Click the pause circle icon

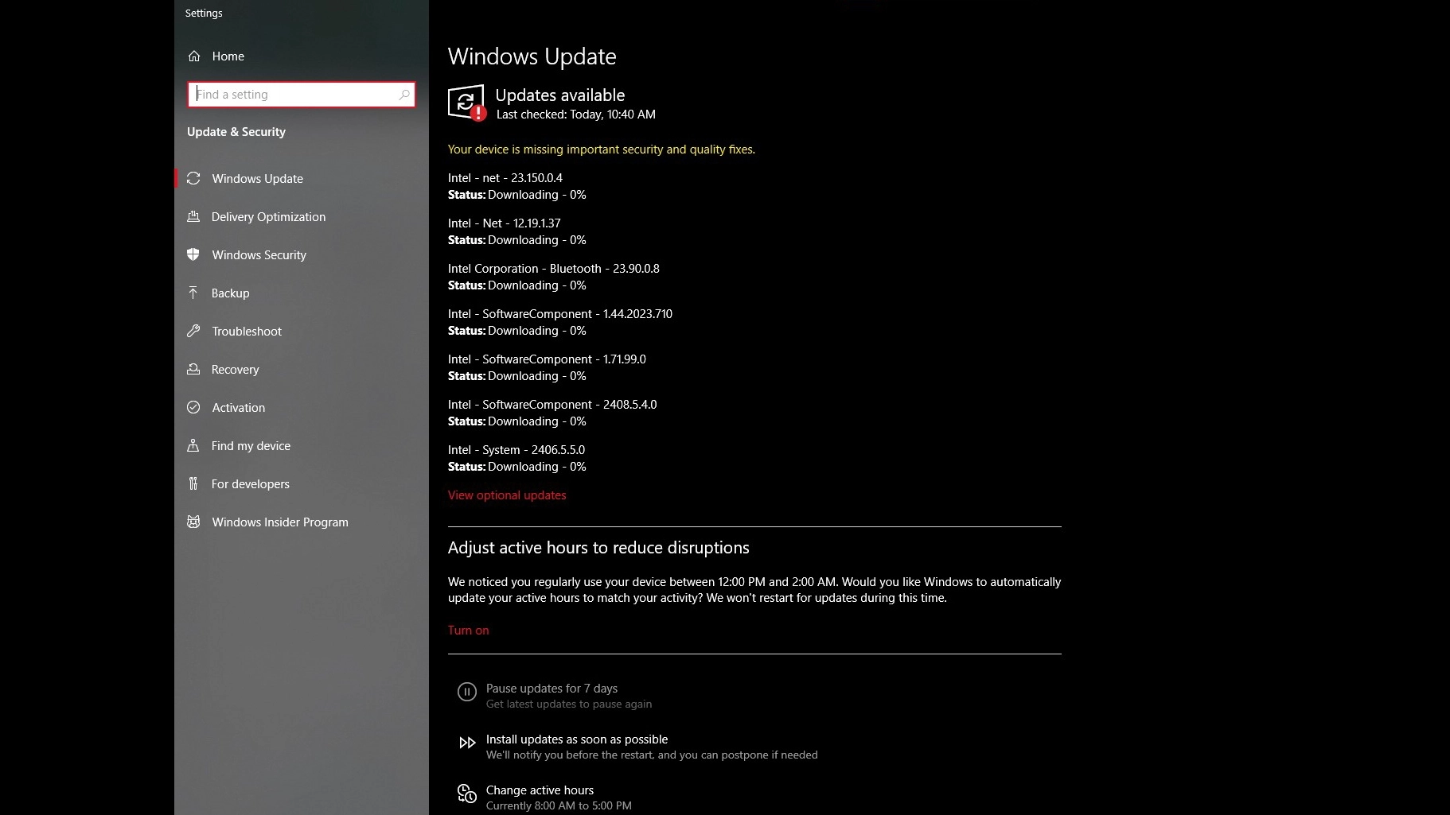tap(467, 692)
